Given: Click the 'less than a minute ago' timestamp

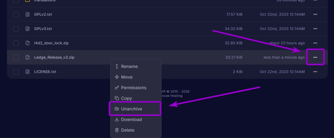Looking at the screenshot, I should pyautogui.click(x=284, y=57).
